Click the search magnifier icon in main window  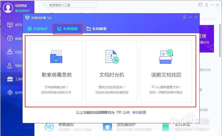pos(45,5)
